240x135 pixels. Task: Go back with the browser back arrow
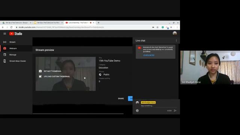pyautogui.click(x=3, y=27)
